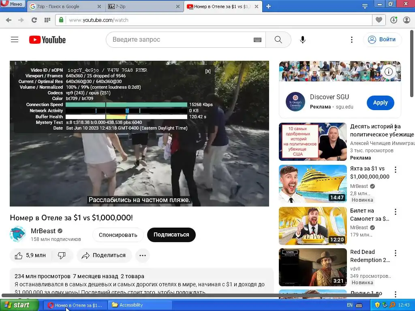415x311 pixels.
Task: Click the Apply ad button
Action: click(x=380, y=102)
